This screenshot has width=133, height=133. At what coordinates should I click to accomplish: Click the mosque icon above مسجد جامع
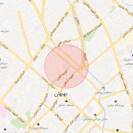tap(66, 101)
